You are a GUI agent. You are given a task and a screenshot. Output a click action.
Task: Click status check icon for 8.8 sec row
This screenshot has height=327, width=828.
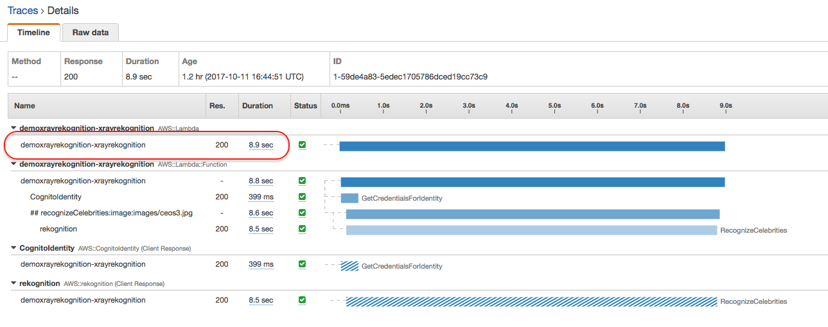[x=302, y=181]
